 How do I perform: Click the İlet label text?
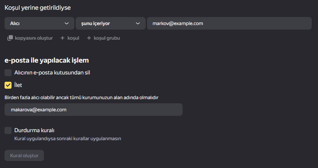pyautogui.click(x=18, y=85)
